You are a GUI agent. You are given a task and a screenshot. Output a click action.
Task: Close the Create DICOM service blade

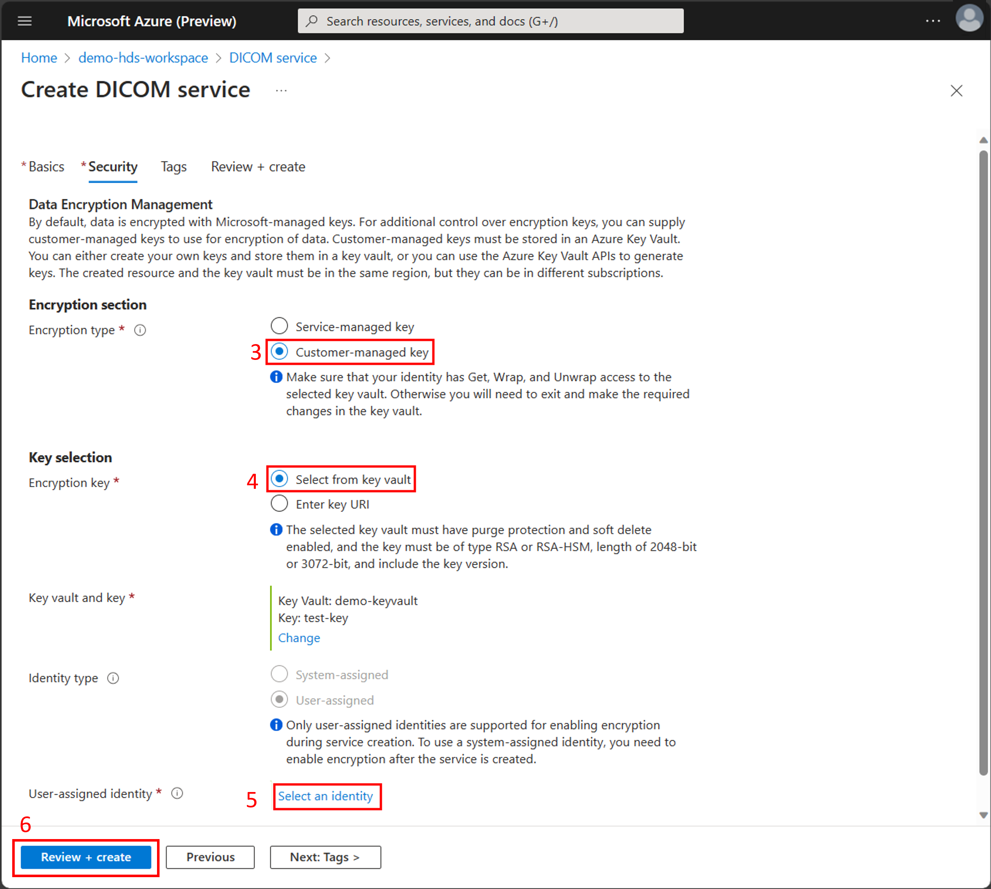[x=956, y=91]
